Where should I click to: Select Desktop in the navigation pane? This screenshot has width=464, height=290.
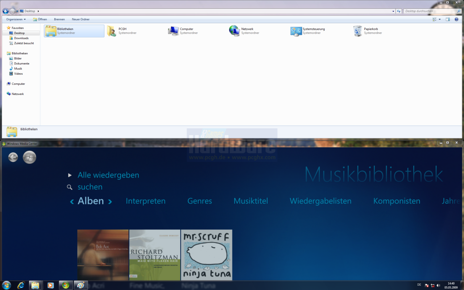(x=21, y=33)
